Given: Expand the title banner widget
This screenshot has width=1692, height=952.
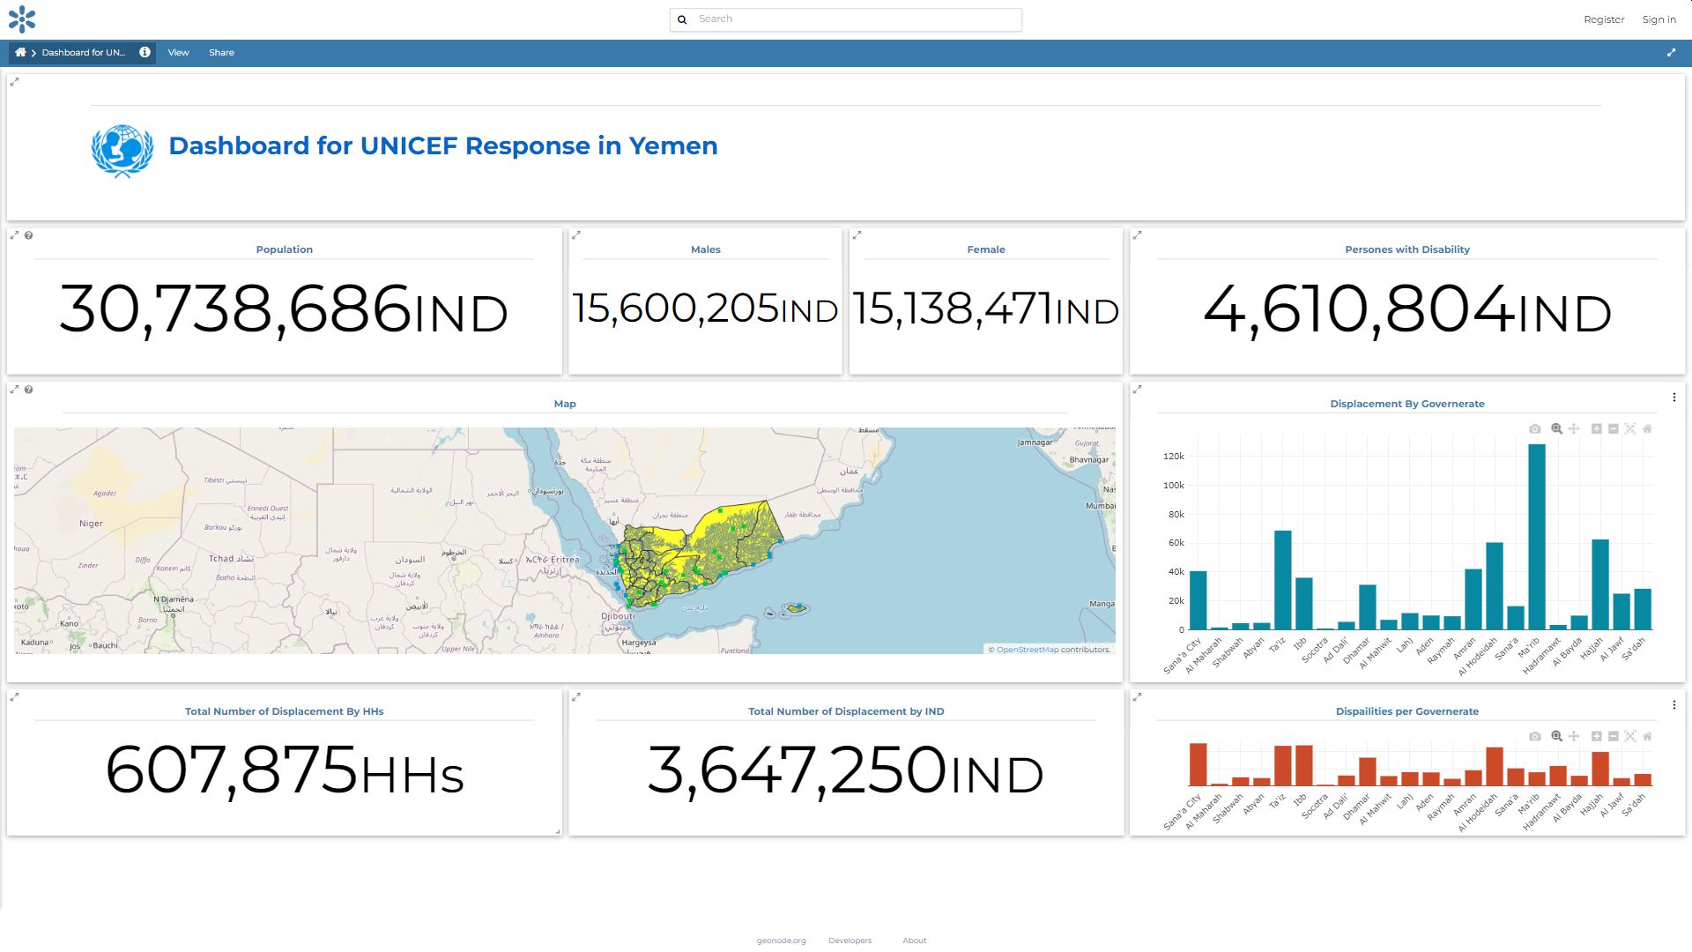Looking at the screenshot, I should 14,81.
